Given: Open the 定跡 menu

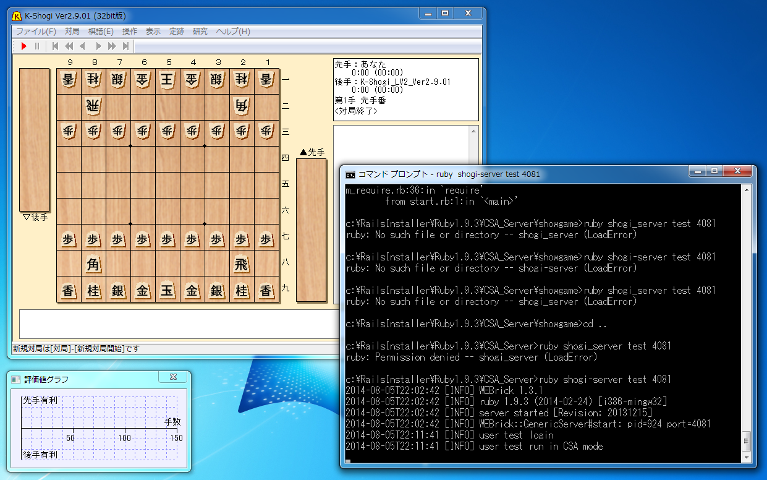Looking at the screenshot, I should tap(177, 31).
